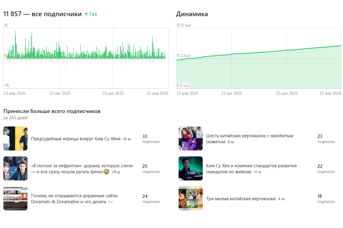Open thumbnail for Предсудебные игрища article
The image size is (343, 228).
click(x=15, y=139)
